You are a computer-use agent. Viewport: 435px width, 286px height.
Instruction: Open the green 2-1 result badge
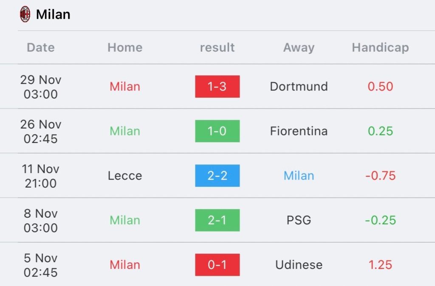click(217, 220)
